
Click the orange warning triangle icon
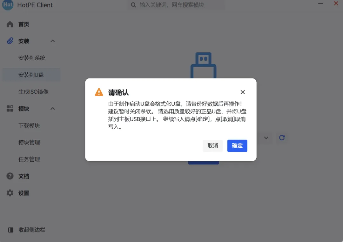tap(99, 92)
